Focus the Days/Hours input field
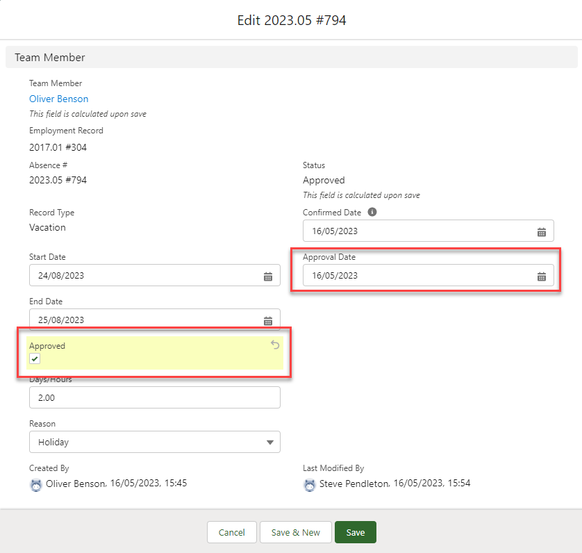 [155, 397]
